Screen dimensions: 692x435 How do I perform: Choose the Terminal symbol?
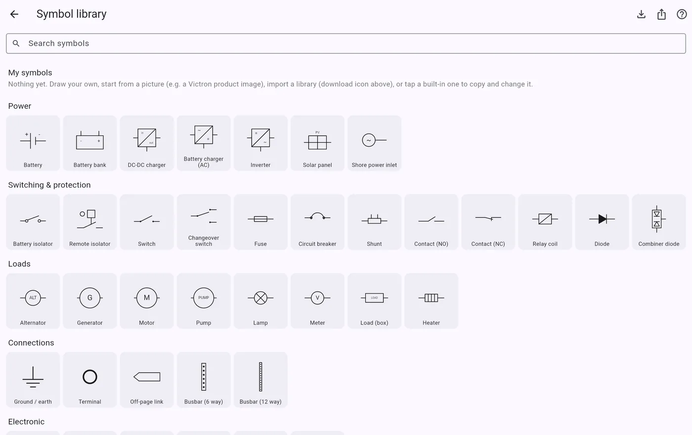(90, 380)
